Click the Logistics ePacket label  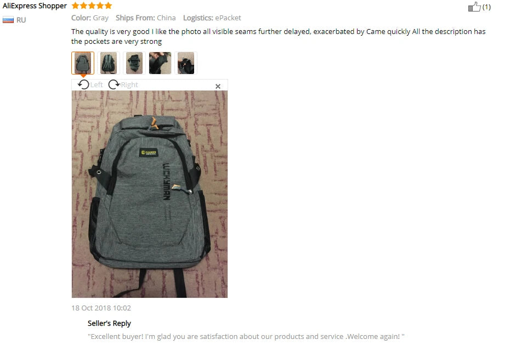click(x=212, y=18)
